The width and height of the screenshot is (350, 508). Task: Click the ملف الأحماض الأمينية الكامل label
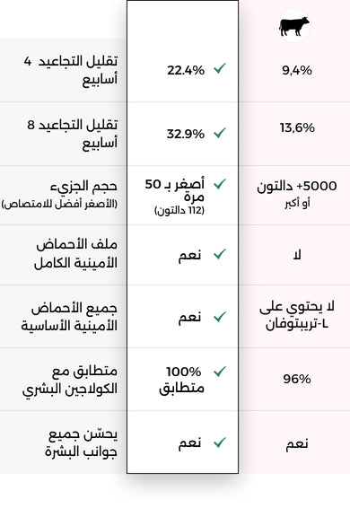click(75, 254)
